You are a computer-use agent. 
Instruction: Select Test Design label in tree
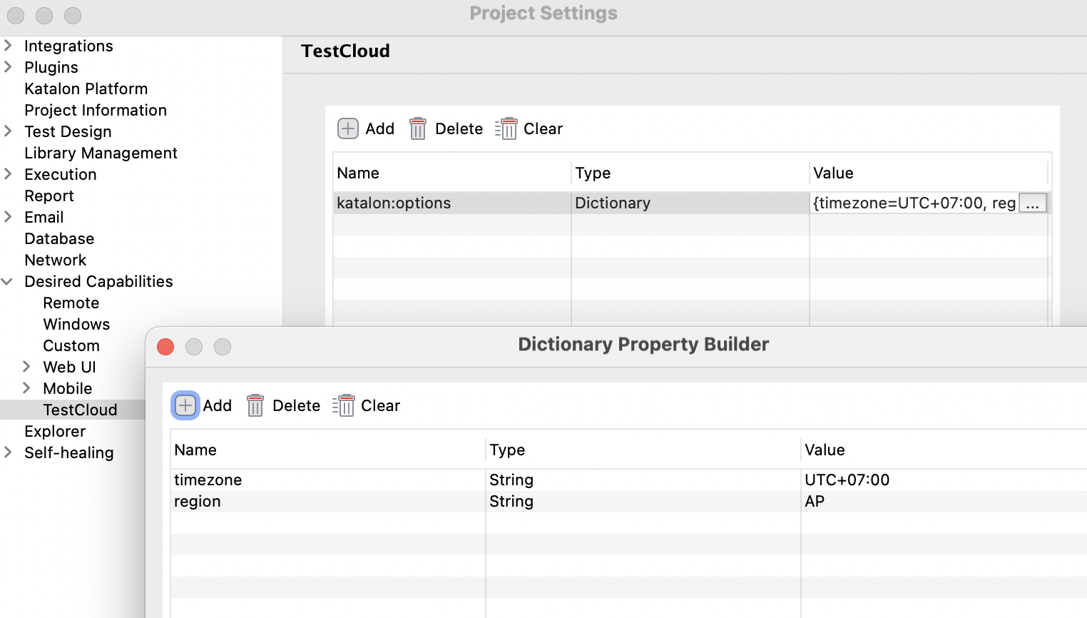tap(68, 131)
